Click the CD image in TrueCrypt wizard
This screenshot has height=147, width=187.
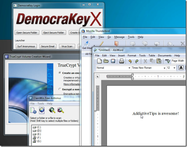[x=31, y=93]
